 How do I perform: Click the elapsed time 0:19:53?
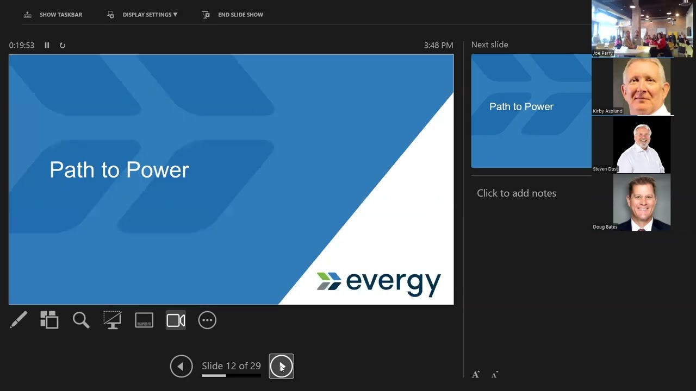(22, 46)
